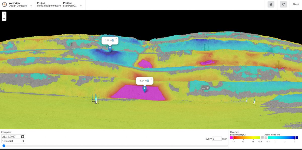Click the refresh icon in the top toolbar
Viewport: 302px width, 150px height.
pyautogui.click(x=283, y=4)
